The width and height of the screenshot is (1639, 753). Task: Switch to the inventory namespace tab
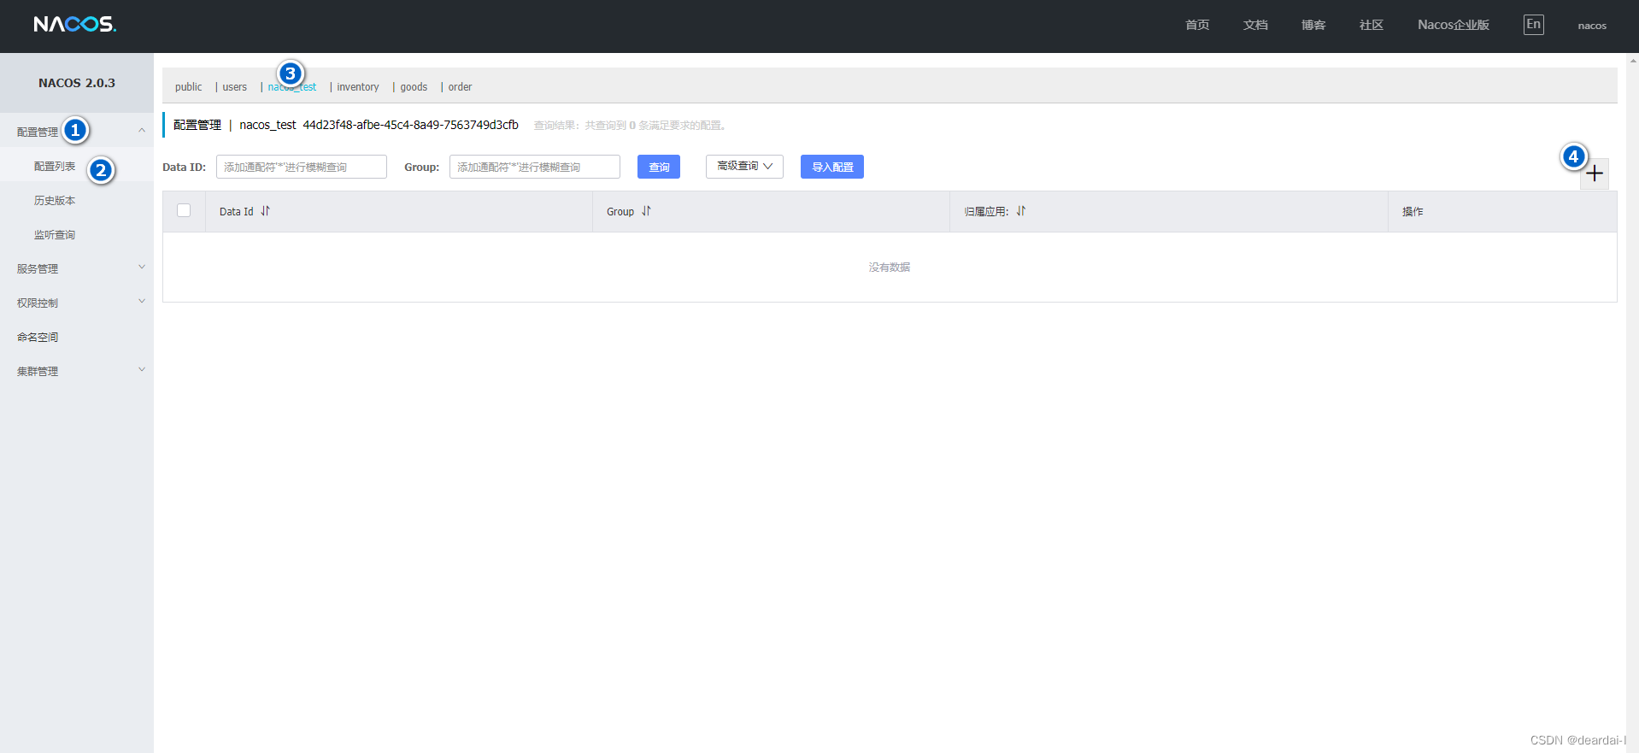[358, 87]
